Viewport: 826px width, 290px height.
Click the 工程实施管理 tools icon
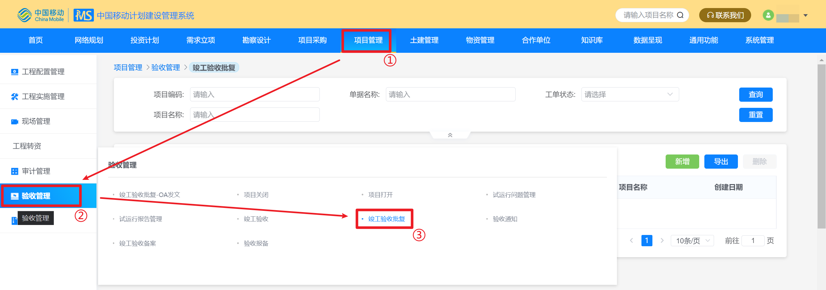pos(15,97)
